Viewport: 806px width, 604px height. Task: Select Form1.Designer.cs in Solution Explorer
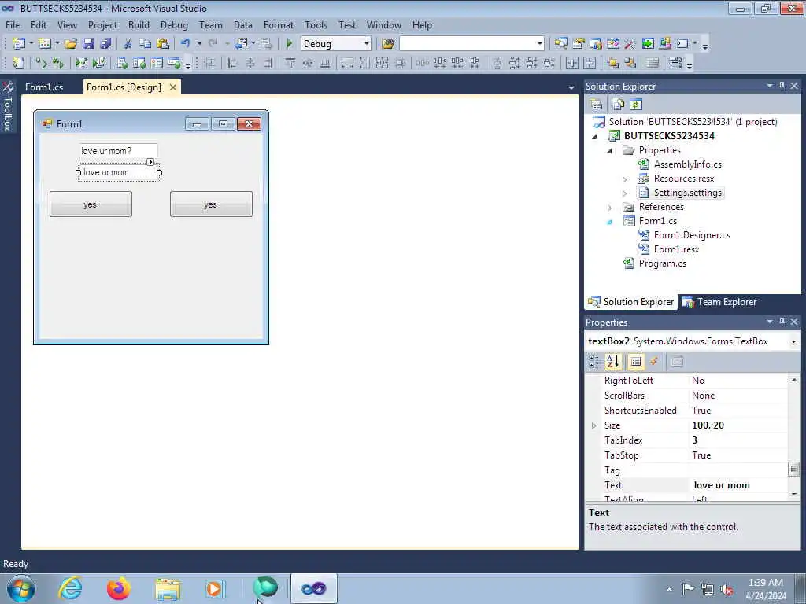pos(691,235)
